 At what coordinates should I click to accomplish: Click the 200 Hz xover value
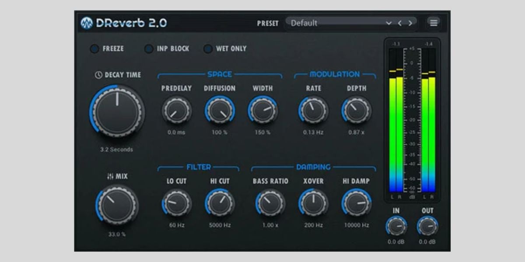pos(313,225)
